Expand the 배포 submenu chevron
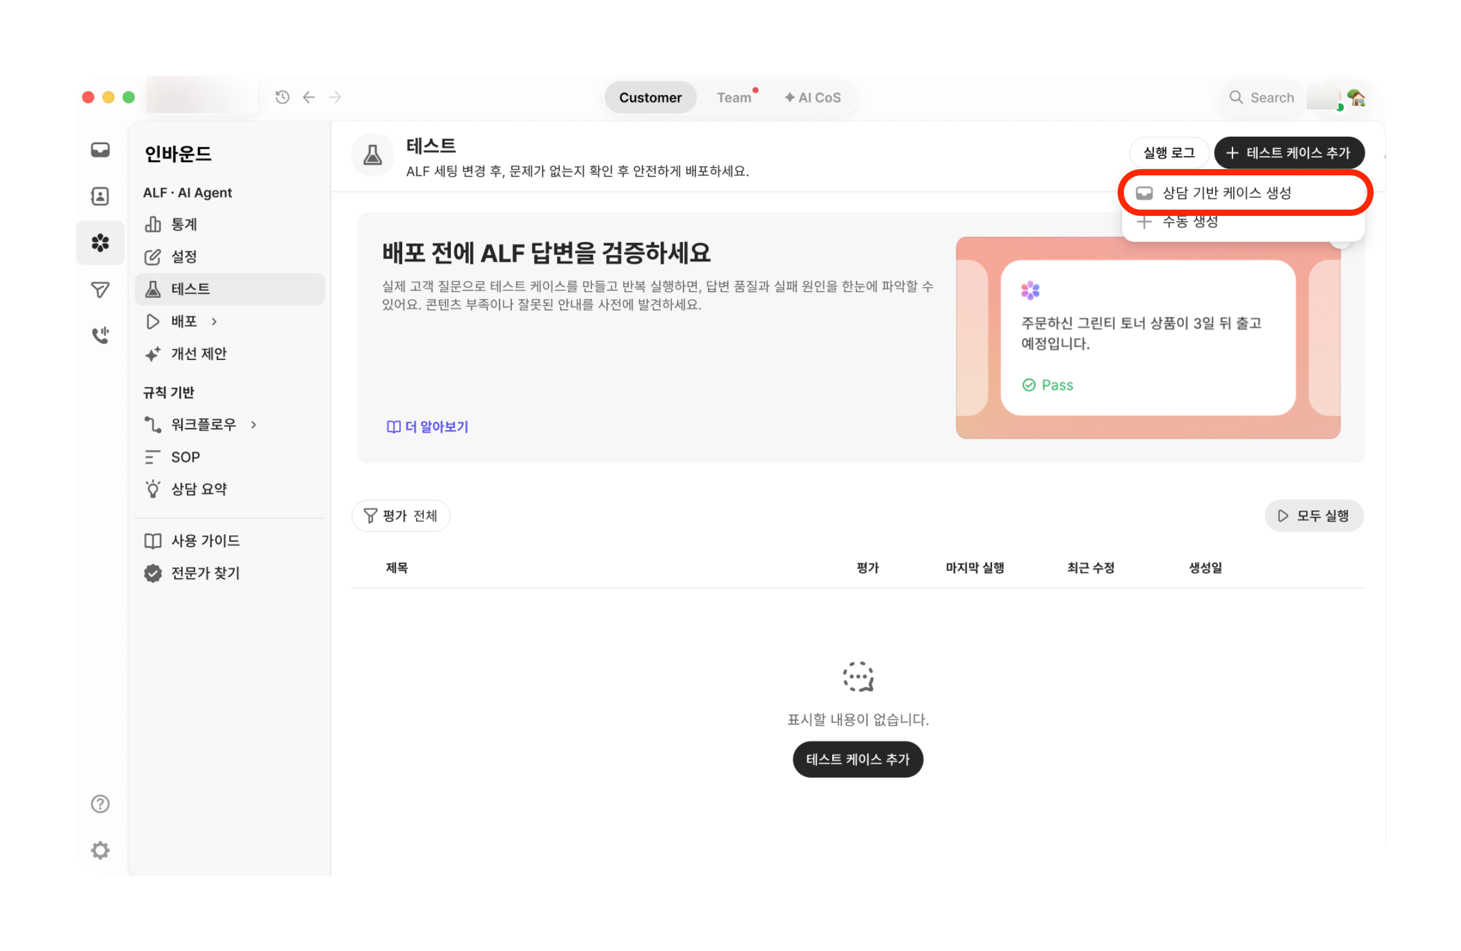Image resolution: width=1461 pixels, height=951 pixels. 214,321
